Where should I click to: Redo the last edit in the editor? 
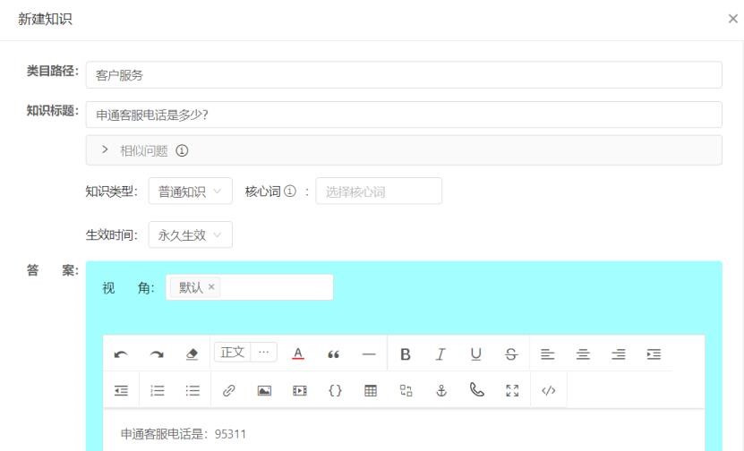(x=157, y=354)
